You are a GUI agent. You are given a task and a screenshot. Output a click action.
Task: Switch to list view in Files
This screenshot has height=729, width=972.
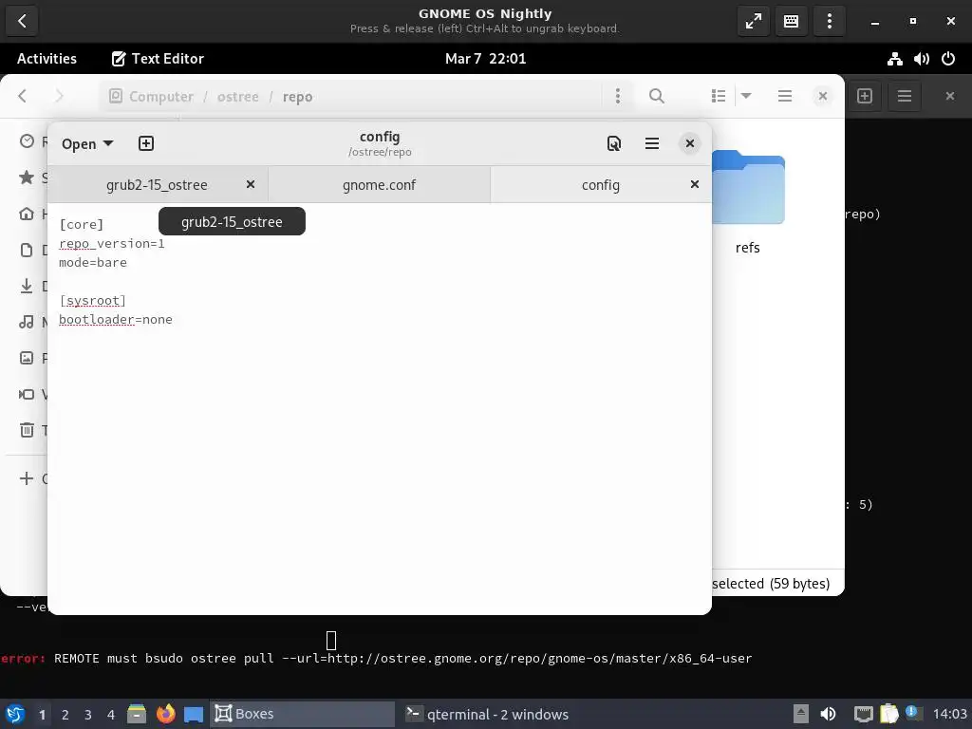(x=719, y=96)
